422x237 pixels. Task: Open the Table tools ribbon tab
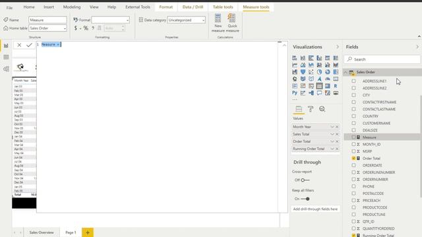223,7
